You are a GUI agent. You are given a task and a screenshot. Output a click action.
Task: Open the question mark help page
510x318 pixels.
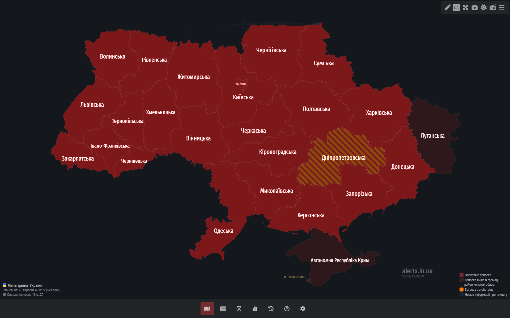pyautogui.click(x=287, y=309)
